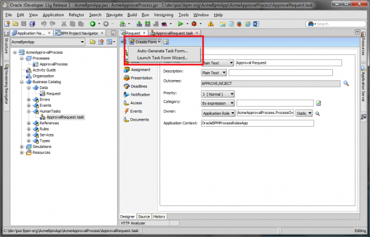Click the Rebuild project icon
The width and height of the screenshot is (370, 237).
(x=148, y=24)
